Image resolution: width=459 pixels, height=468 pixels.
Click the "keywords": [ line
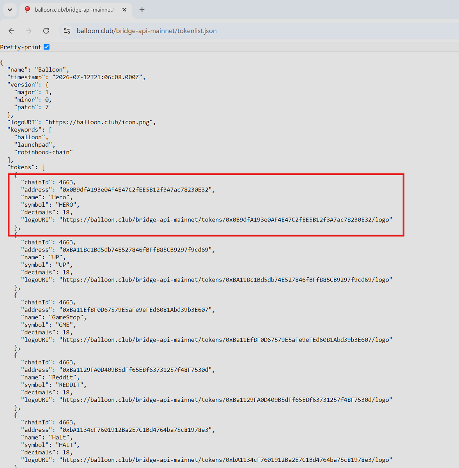(x=30, y=130)
